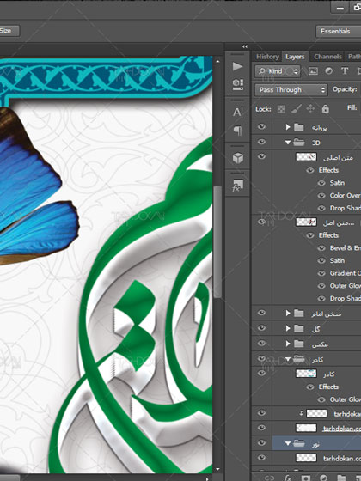Collapse the 3D layer group
The width and height of the screenshot is (361, 481).
coord(288,143)
